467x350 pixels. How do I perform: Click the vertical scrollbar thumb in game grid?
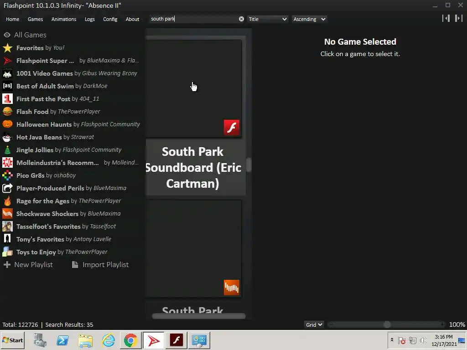(249, 165)
